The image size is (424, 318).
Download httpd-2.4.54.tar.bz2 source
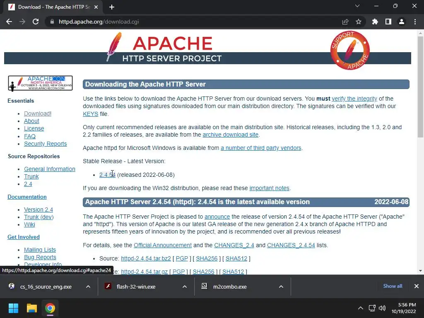click(146, 258)
